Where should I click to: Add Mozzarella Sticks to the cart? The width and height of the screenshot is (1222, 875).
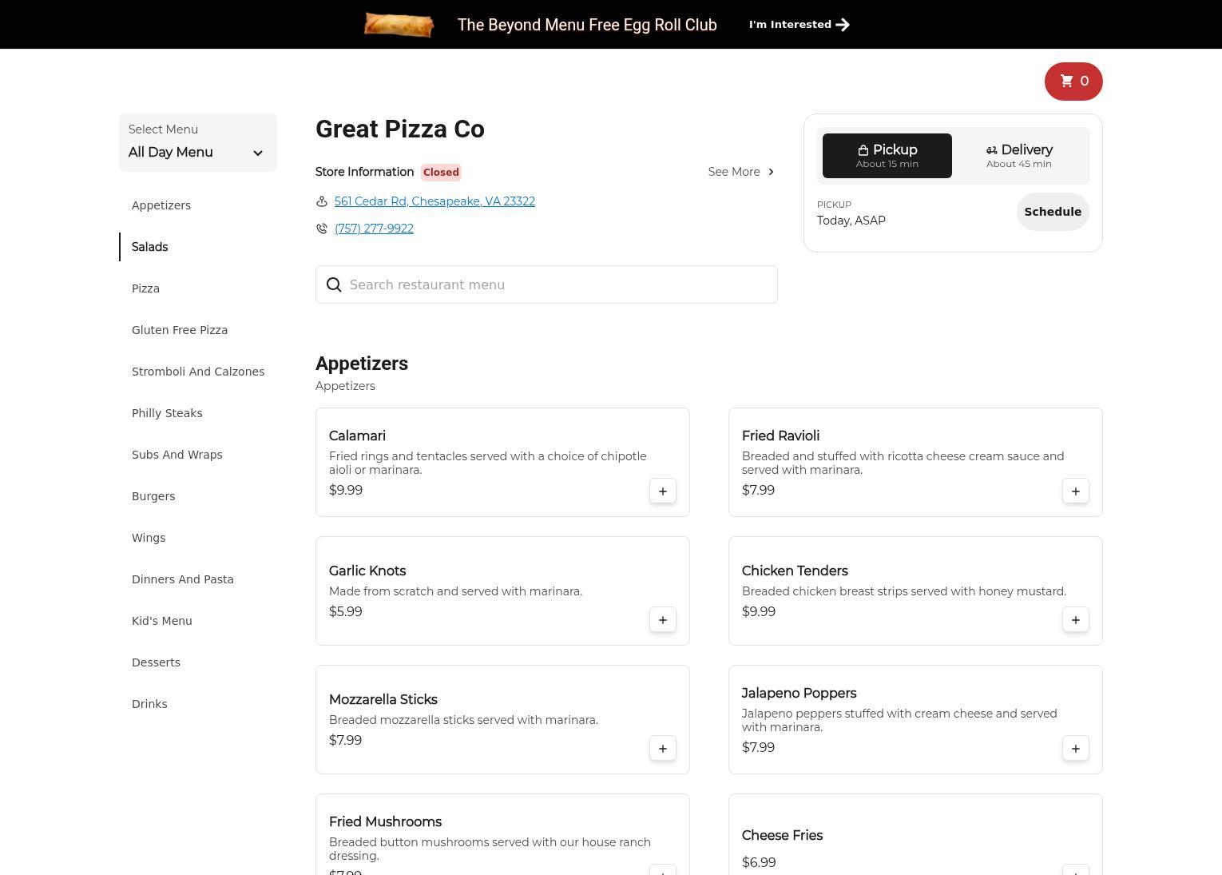662,749
